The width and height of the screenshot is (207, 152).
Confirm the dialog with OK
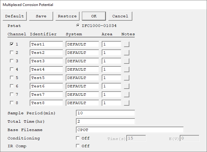[x=94, y=16]
